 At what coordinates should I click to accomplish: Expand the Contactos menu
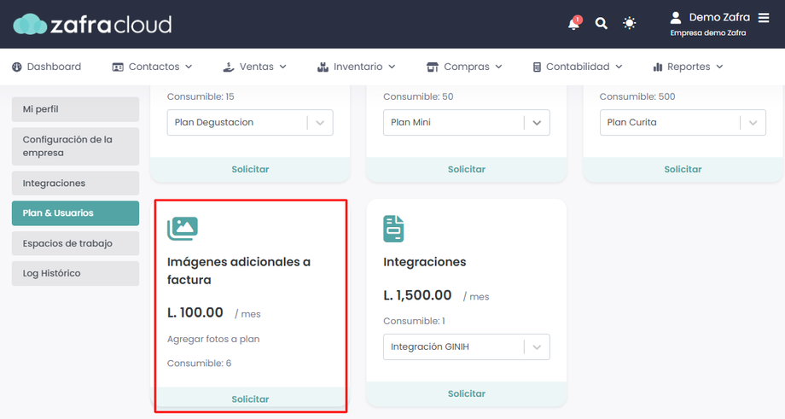click(153, 67)
